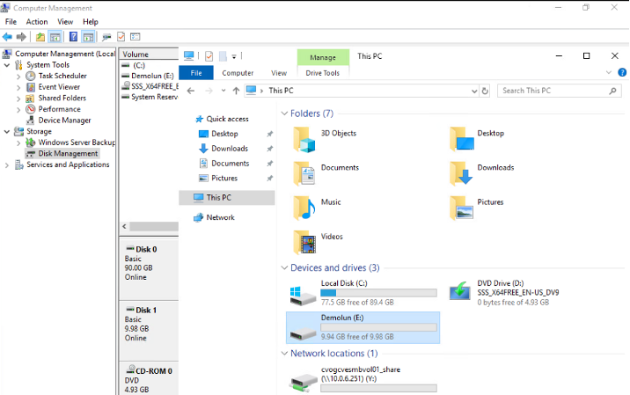Select Disk 1 in Disk Management

pyautogui.click(x=149, y=330)
